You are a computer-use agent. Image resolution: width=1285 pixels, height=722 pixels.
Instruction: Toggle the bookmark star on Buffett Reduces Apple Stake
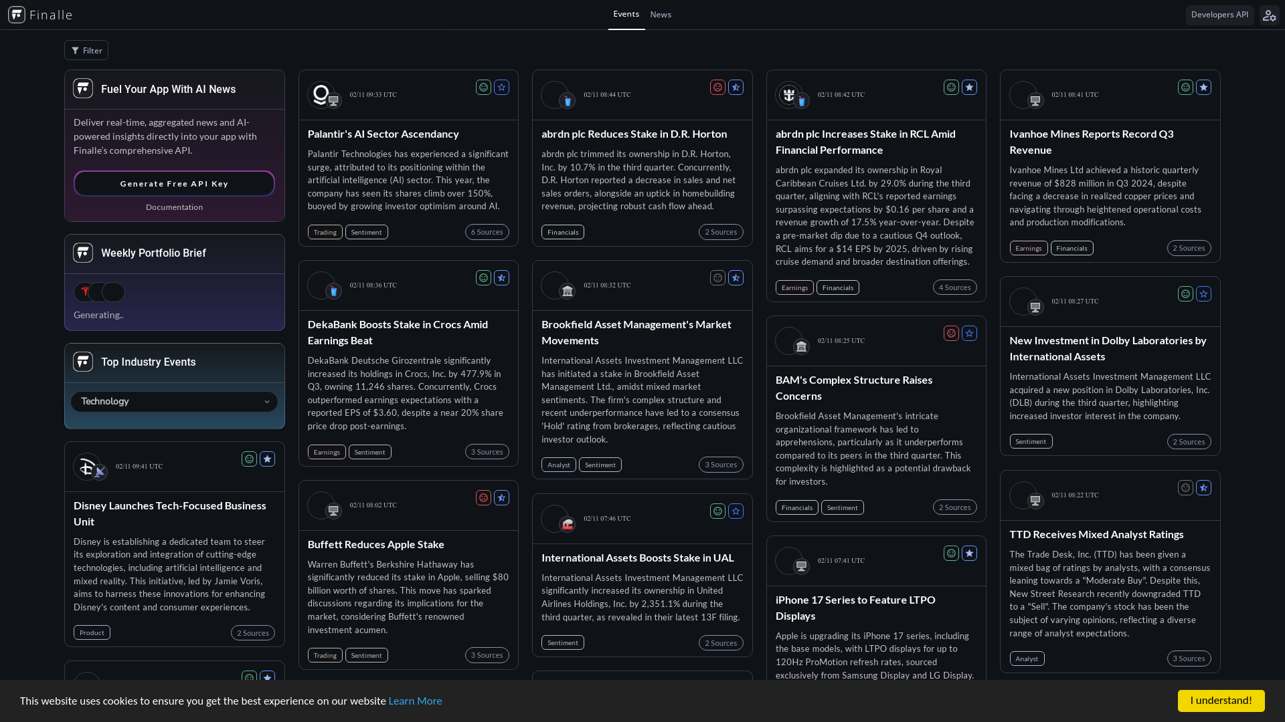(x=501, y=497)
